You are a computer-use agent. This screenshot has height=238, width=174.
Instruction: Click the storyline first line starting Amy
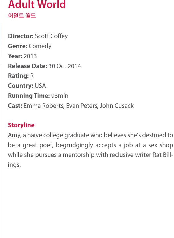90,135
